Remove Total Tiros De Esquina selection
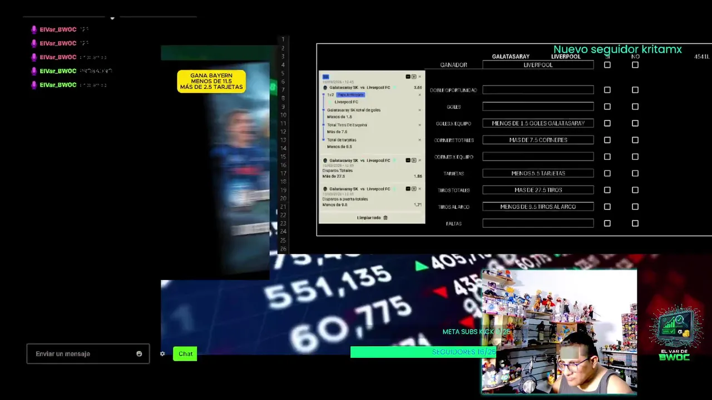This screenshot has width=712, height=400. [x=419, y=125]
